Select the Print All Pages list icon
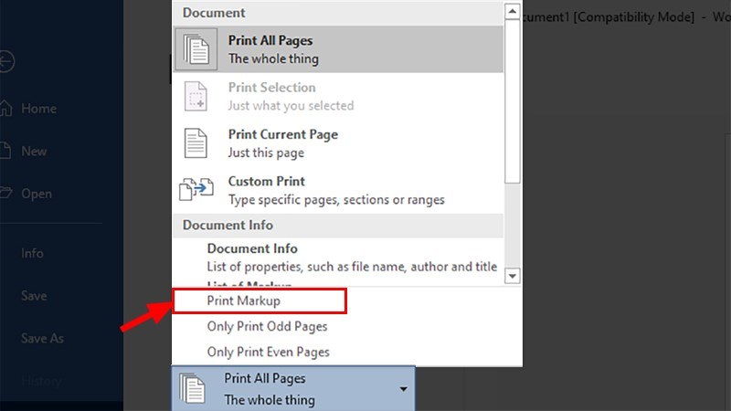Screen dimensions: 731x411 [198, 49]
